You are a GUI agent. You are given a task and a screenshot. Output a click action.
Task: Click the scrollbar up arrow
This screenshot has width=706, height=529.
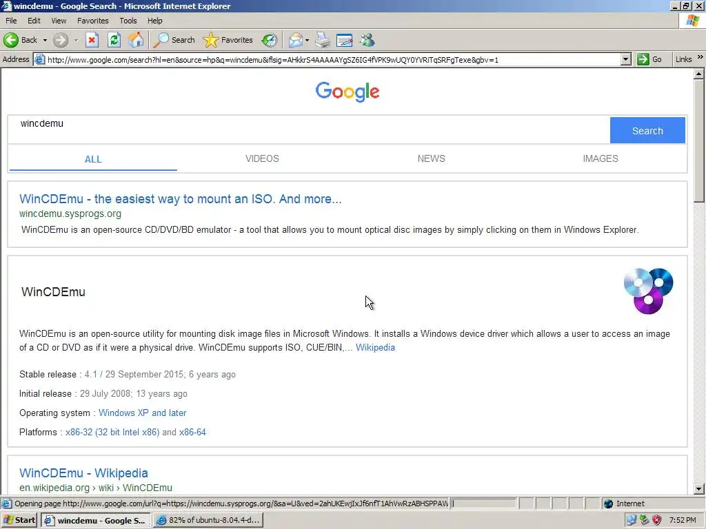click(699, 74)
